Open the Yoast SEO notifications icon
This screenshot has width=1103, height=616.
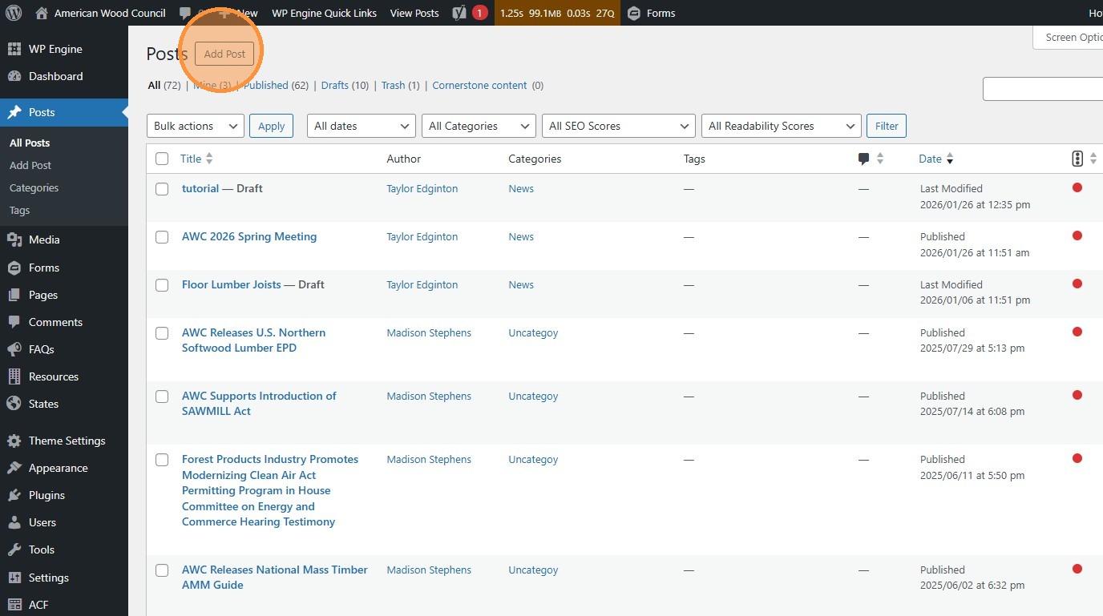459,13
